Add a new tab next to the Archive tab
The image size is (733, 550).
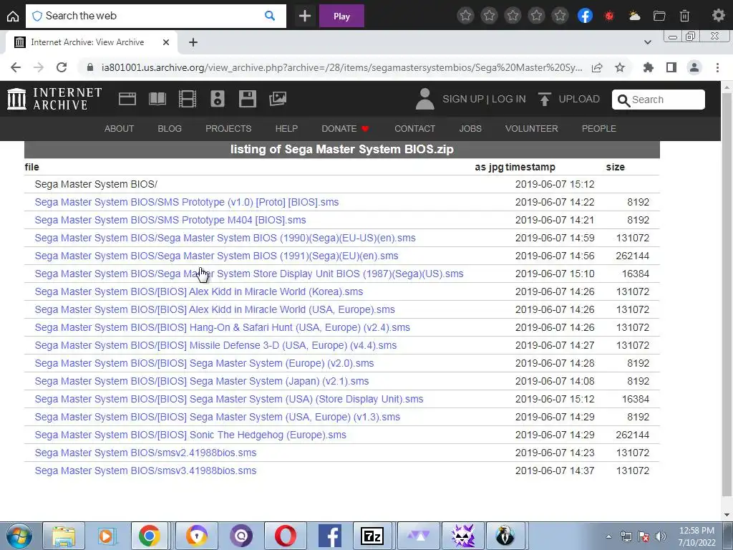[x=193, y=42]
